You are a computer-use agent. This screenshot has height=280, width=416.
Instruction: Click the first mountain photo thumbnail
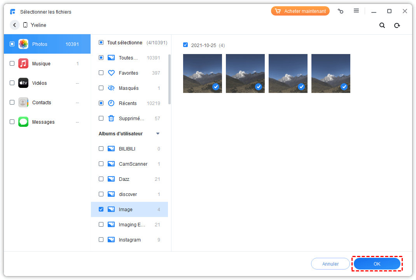202,73
